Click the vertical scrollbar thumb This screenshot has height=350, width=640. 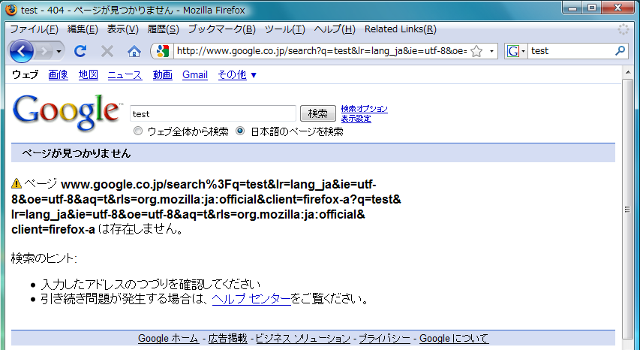[x=627, y=209]
